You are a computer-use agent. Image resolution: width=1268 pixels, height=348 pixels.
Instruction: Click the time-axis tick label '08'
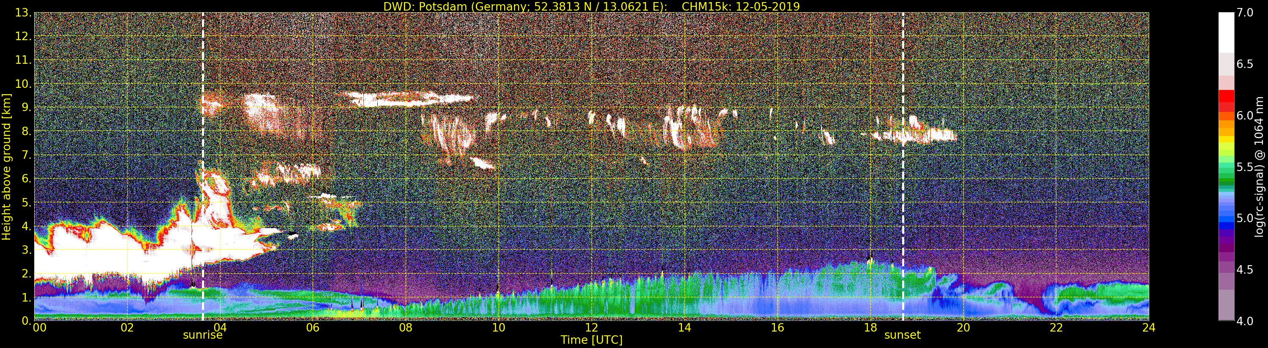[406, 327]
